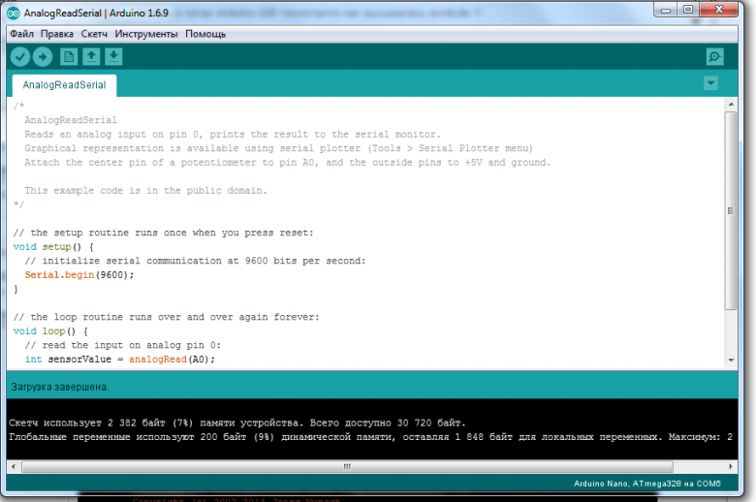Click the 'Скетч использует 2 382 байт' console line
The height and width of the screenshot is (502, 756).
[237, 423]
